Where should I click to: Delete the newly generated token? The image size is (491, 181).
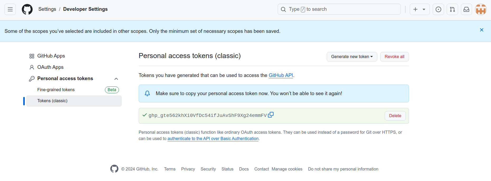[x=395, y=116]
